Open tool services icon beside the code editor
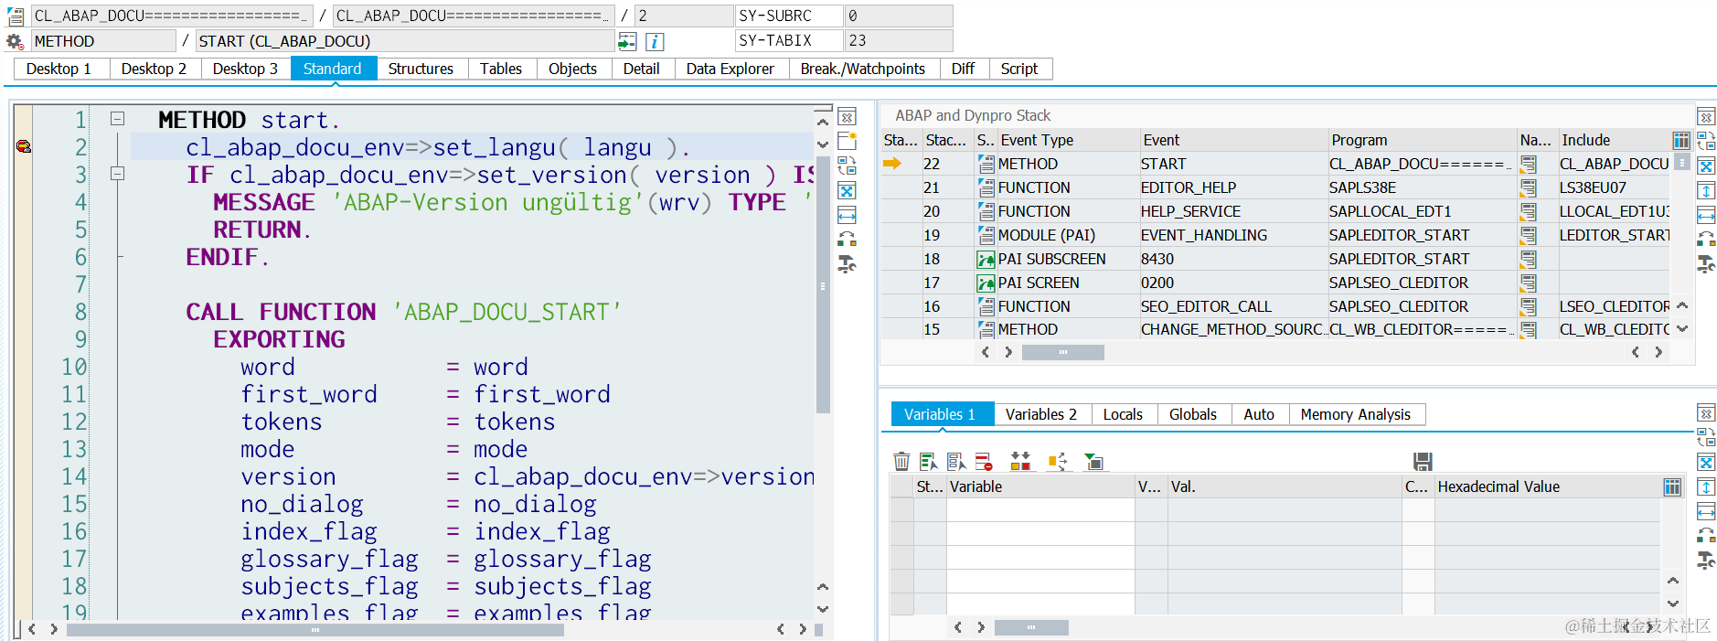Screen dimensions: 1717x641 coord(847,264)
